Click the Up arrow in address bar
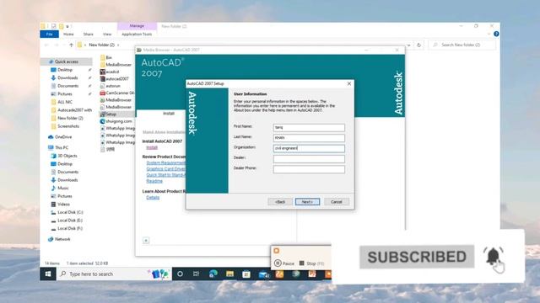 [71, 45]
